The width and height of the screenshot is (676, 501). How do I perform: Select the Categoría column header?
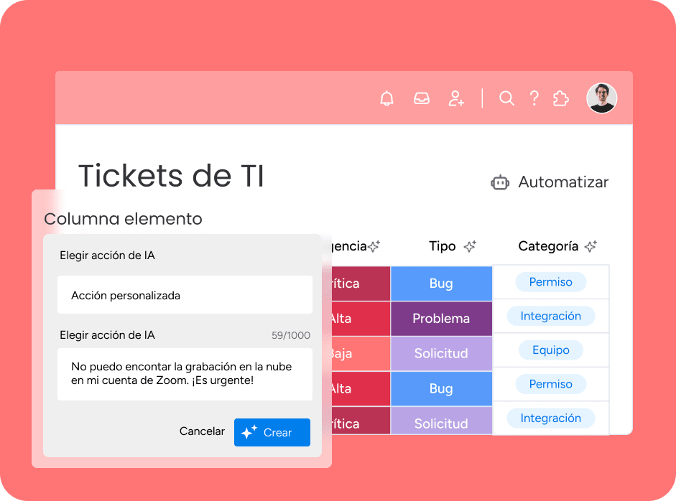tap(548, 246)
